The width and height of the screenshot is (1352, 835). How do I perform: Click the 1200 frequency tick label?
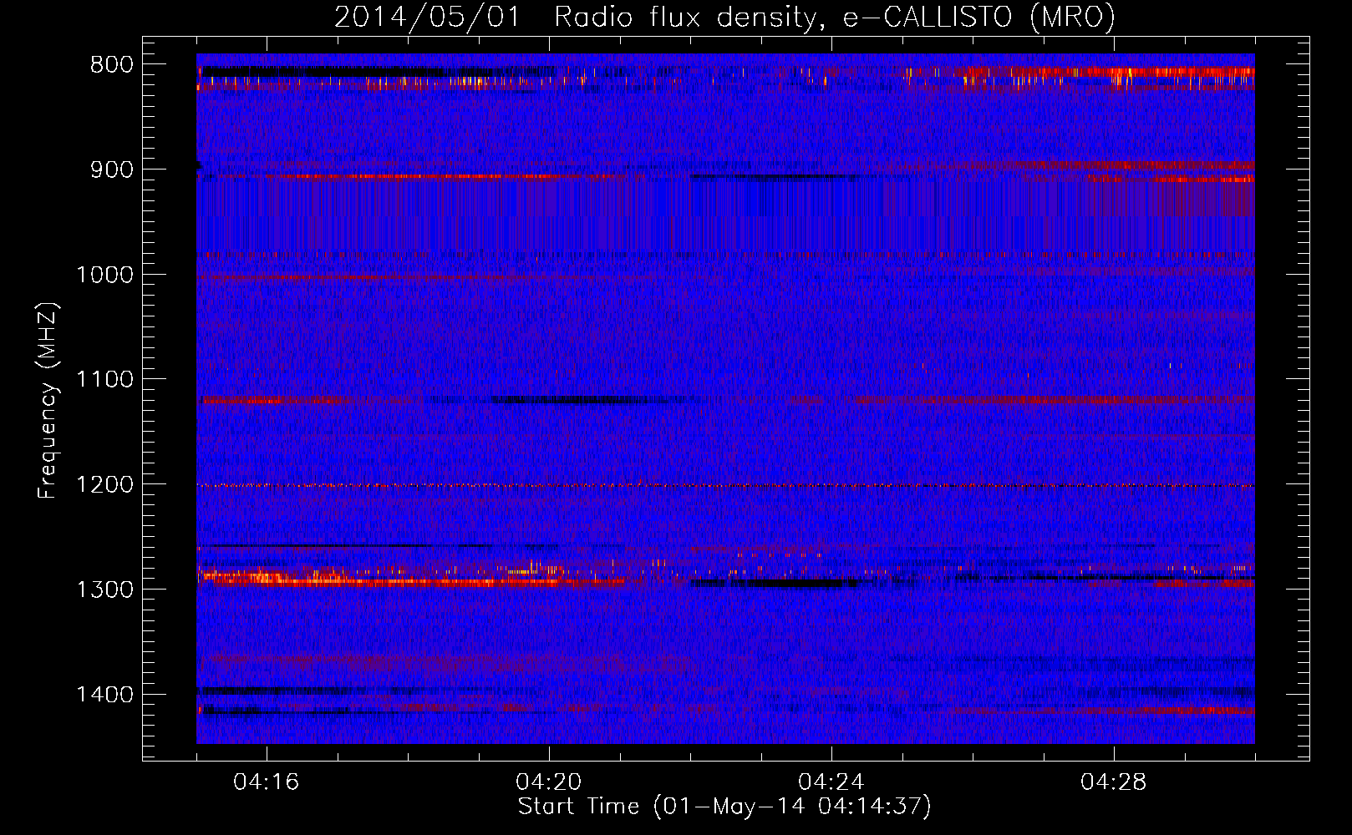[104, 485]
